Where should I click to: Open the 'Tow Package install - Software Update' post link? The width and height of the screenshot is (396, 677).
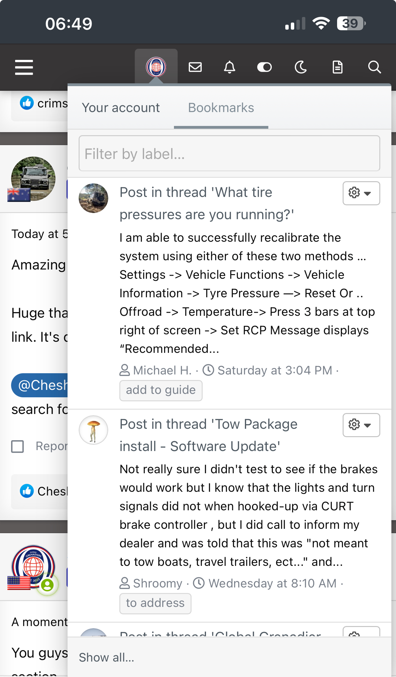(x=208, y=435)
